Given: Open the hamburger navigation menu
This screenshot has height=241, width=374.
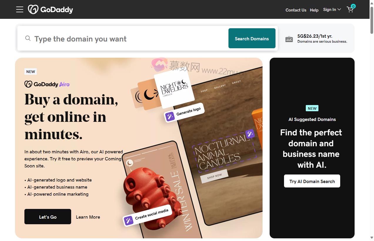Looking at the screenshot, I should (20, 9).
